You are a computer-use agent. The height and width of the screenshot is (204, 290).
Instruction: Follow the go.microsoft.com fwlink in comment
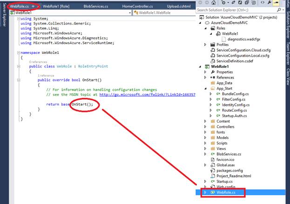pyautogui.click(x=147, y=94)
